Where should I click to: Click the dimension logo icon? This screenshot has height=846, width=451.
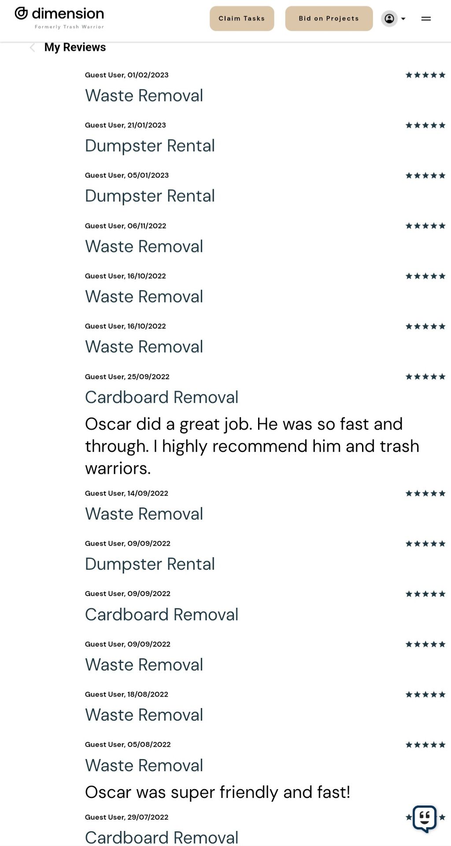coord(21,14)
